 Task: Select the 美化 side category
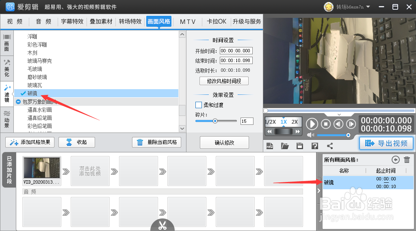(6, 68)
